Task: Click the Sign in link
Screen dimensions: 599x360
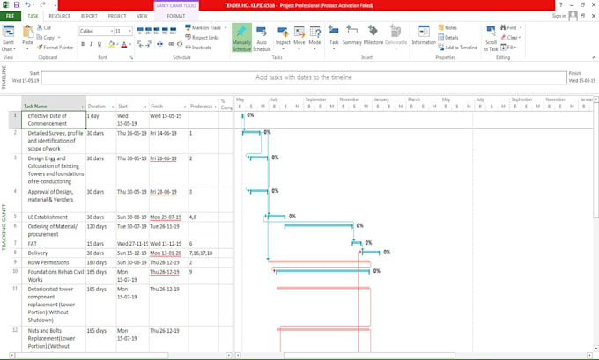Action: pyautogui.click(x=558, y=16)
